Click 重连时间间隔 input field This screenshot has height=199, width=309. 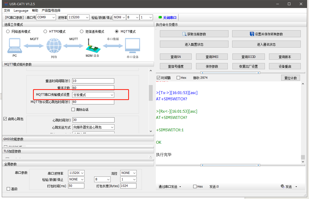pos(93,81)
